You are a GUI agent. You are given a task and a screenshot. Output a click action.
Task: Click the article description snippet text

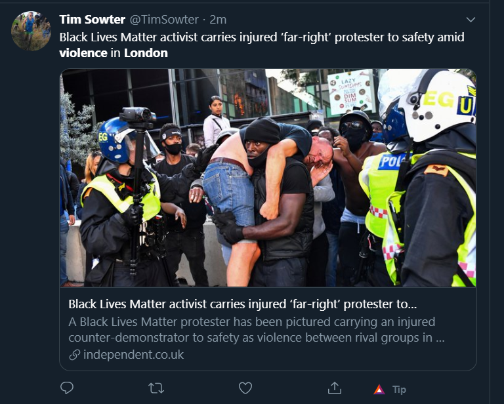(x=257, y=329)
